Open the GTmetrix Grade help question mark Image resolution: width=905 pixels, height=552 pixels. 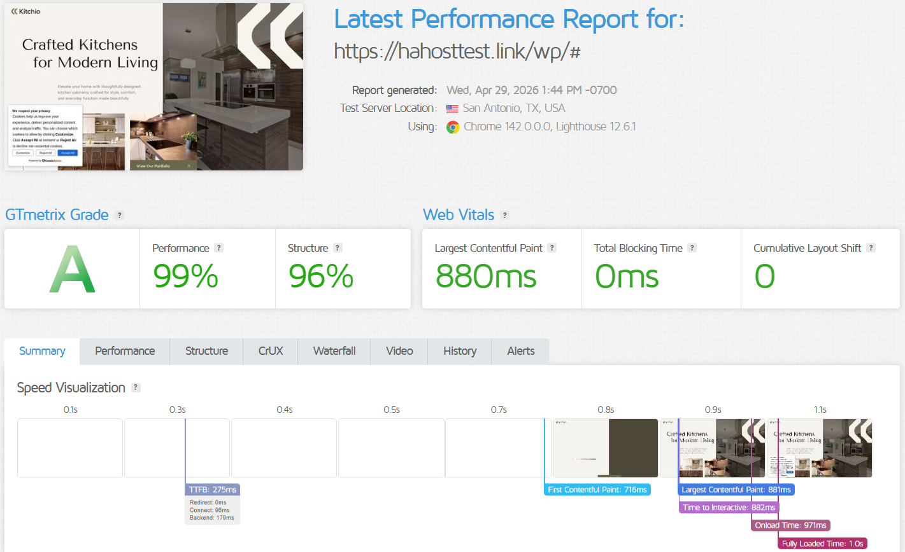click(x=119, y=216)
